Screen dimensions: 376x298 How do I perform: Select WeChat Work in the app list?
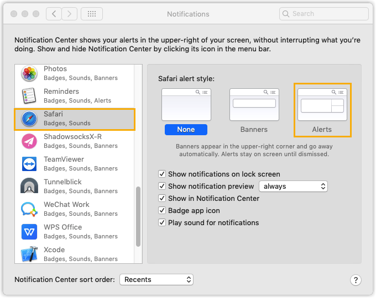74,209
